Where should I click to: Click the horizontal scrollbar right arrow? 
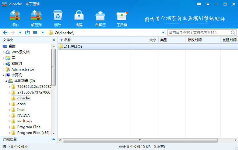tap(236, 140)
